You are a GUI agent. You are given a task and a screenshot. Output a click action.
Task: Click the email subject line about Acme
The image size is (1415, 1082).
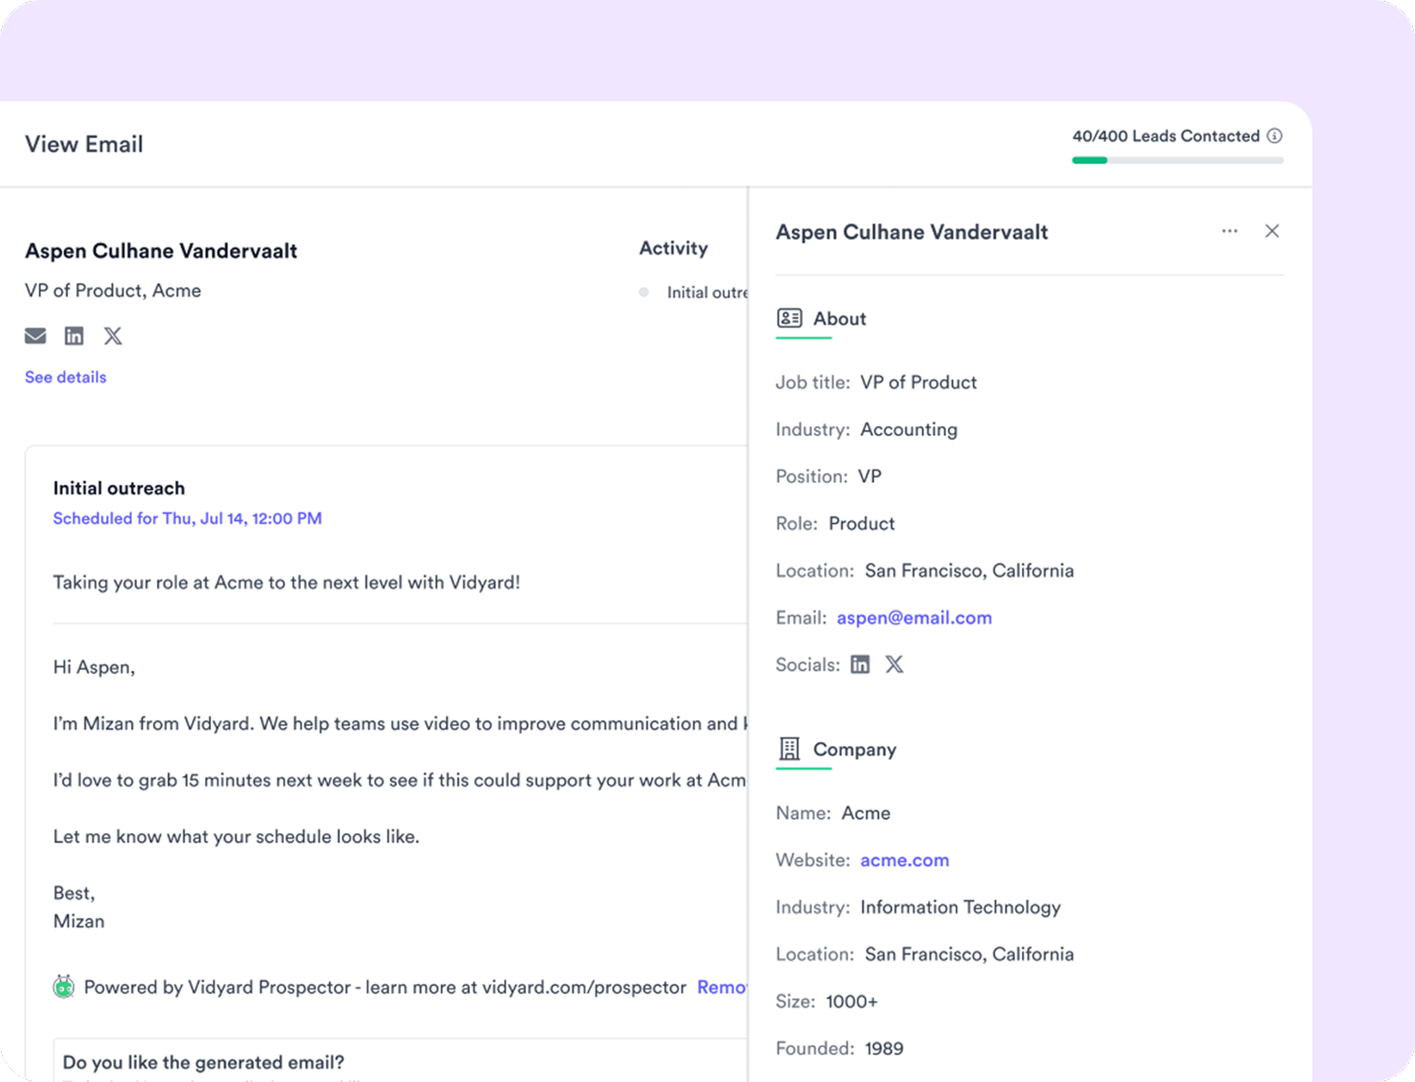[287, 582]
